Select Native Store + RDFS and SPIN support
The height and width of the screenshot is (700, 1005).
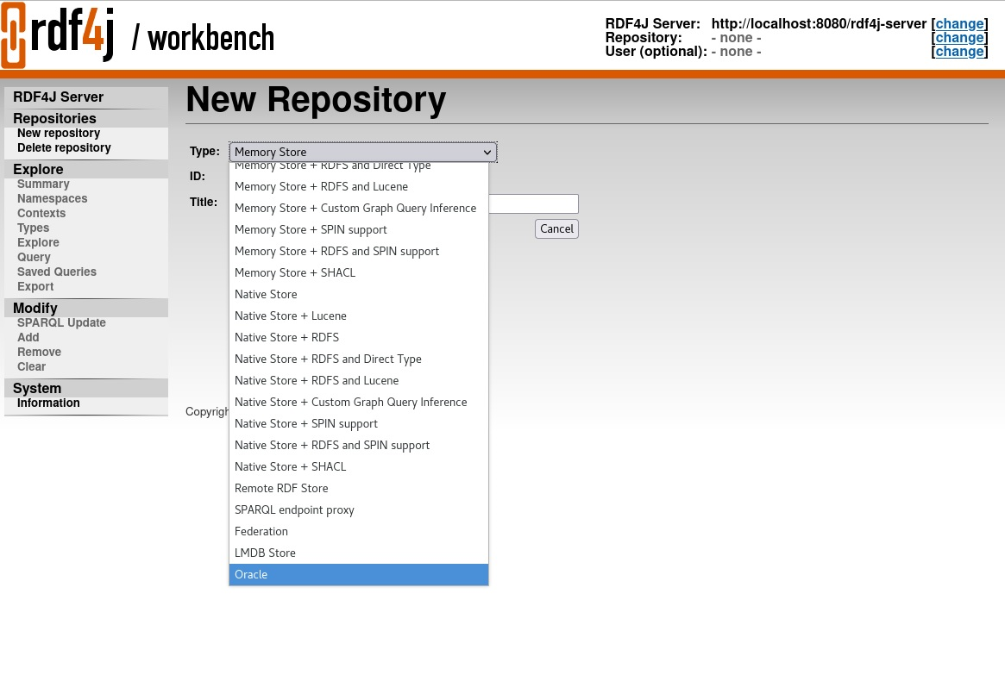coord(358,445)
